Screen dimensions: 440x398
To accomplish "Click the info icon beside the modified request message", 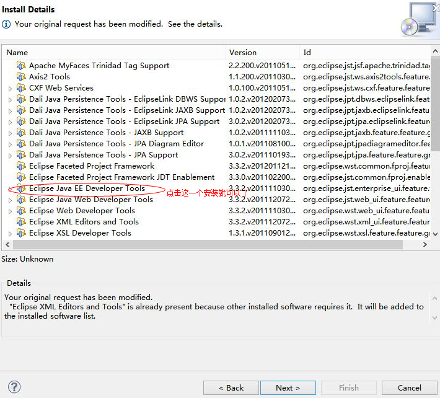I will coord(6,24).
